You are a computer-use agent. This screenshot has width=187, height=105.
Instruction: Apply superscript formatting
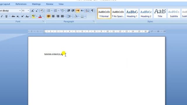22,16
